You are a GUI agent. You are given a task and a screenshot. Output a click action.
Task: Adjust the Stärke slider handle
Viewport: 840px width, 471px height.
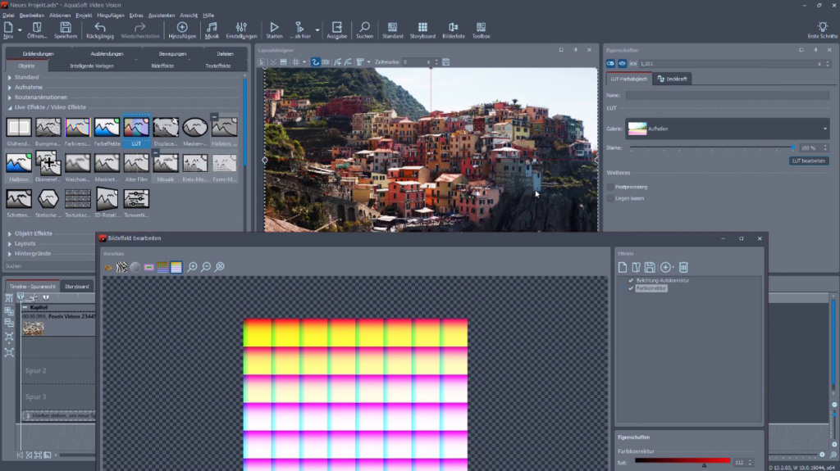[x=793, y=147]
